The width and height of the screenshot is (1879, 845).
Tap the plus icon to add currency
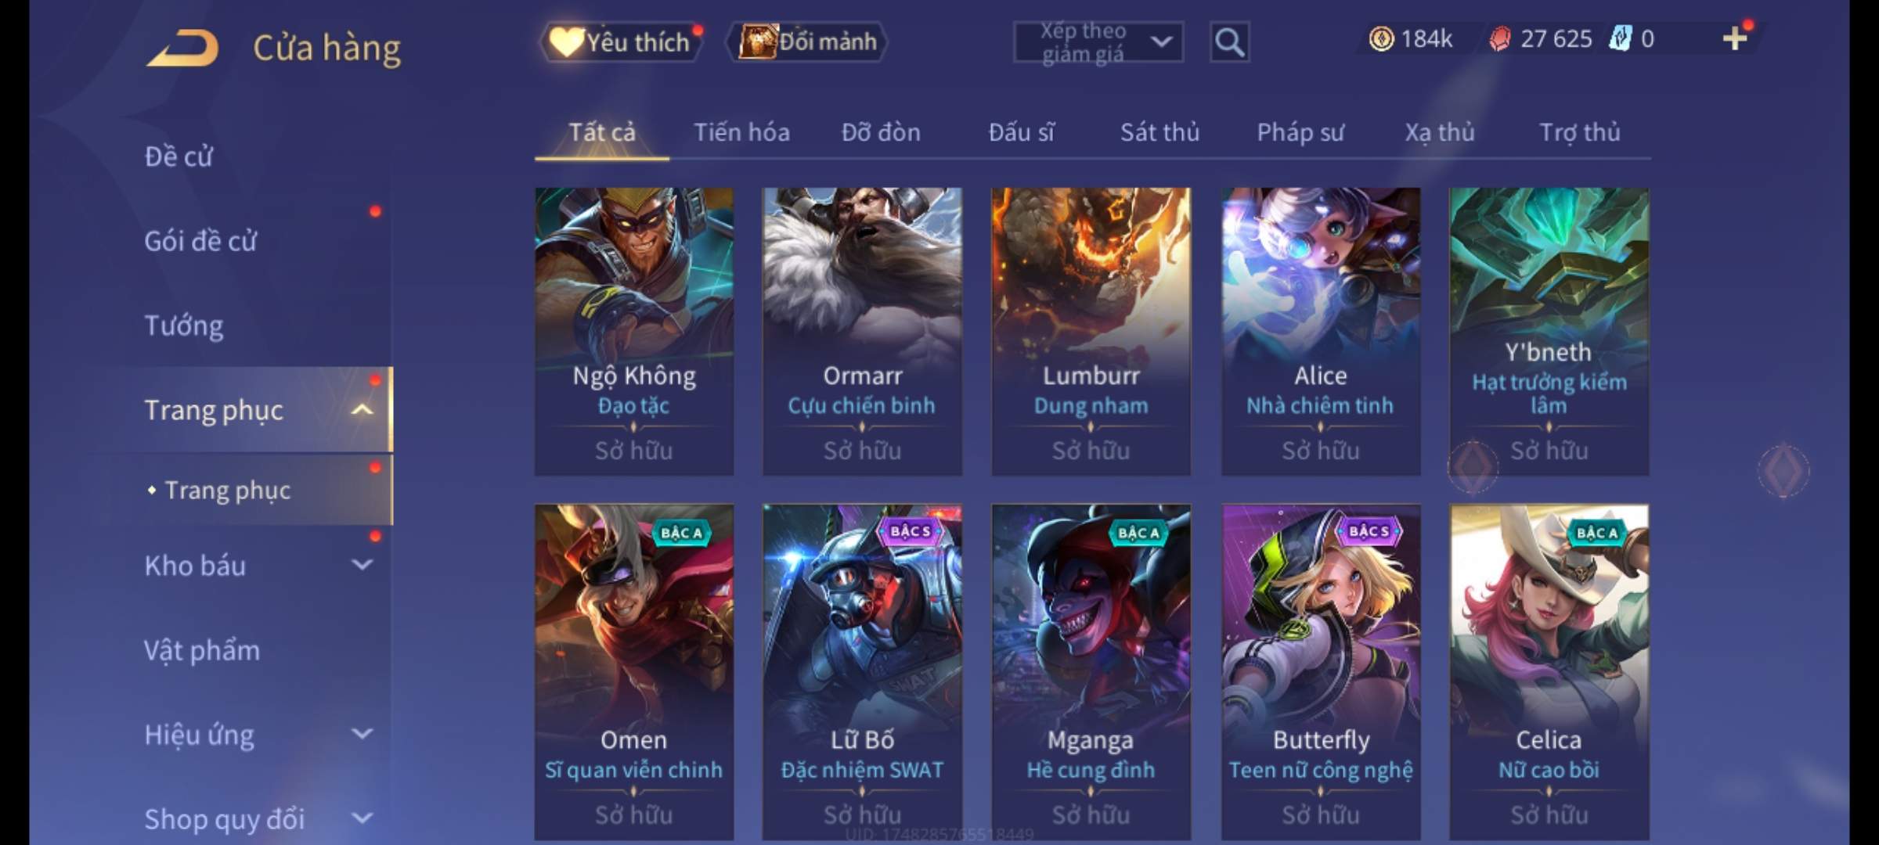tap(1734, 38)
